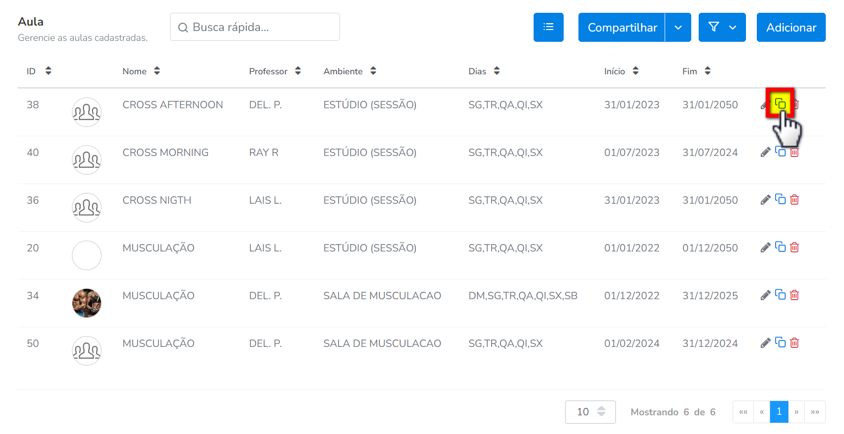
Task: Copy the CROSS MORNING class row
Action: [x=780, y=152]
